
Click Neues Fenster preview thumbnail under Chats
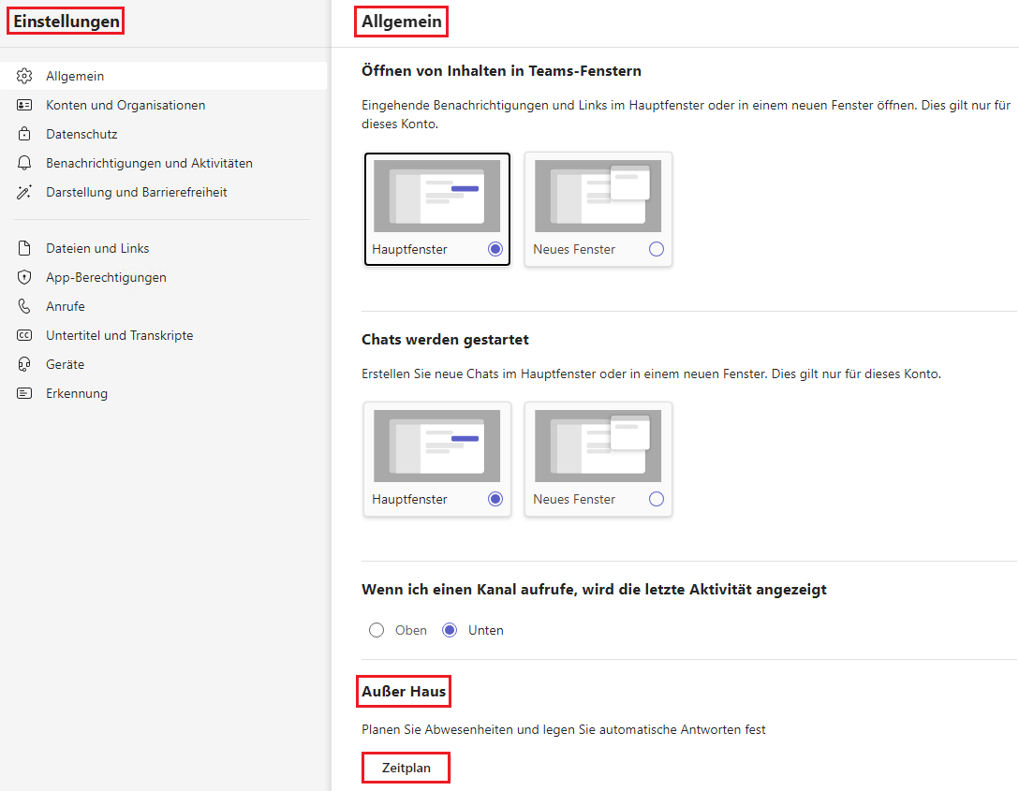pyautogui.click(x=598, y=446)
